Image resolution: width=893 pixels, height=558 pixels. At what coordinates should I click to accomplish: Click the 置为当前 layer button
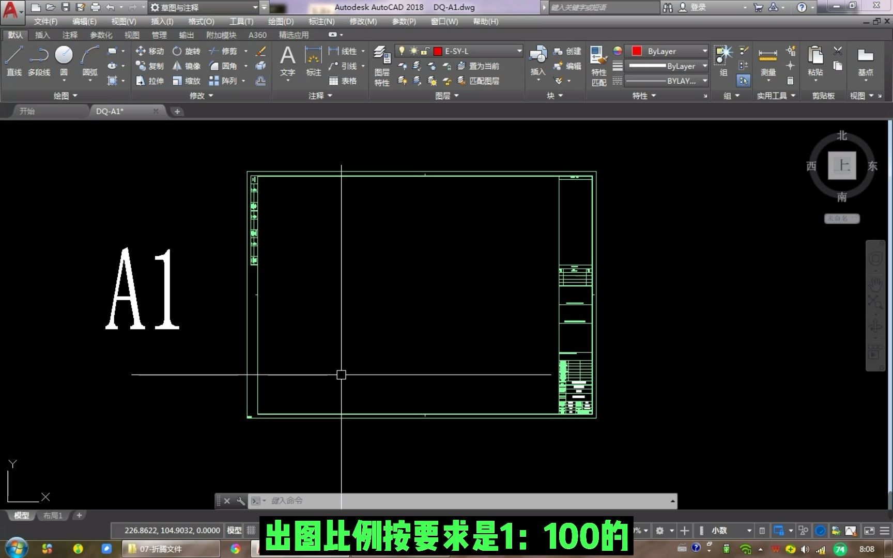484,66
